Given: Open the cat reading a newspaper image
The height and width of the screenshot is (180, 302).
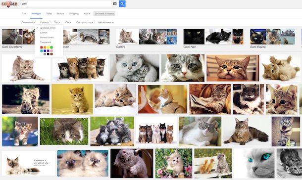Looking at the screenshot, I should (210, 99).
